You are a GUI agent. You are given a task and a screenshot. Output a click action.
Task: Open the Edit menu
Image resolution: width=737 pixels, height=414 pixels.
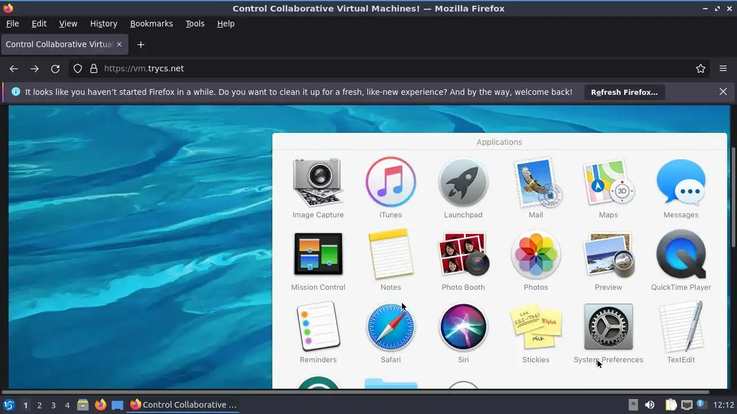(x=39, y=24)
